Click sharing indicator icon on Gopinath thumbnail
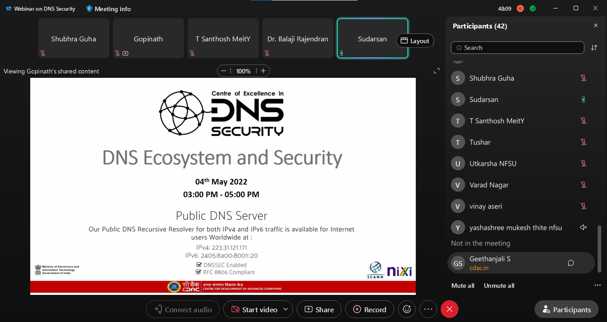Screen dimensions: 607x322 (x=125, y=53)
